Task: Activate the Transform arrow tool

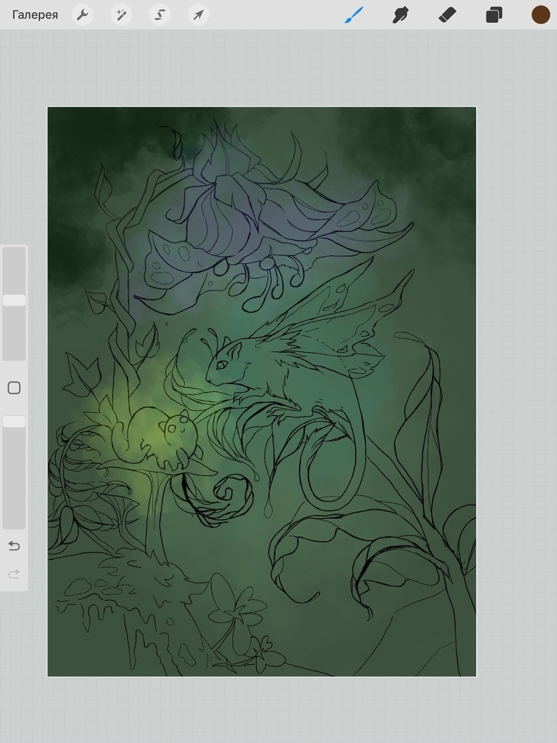Action: coord(198,15)
